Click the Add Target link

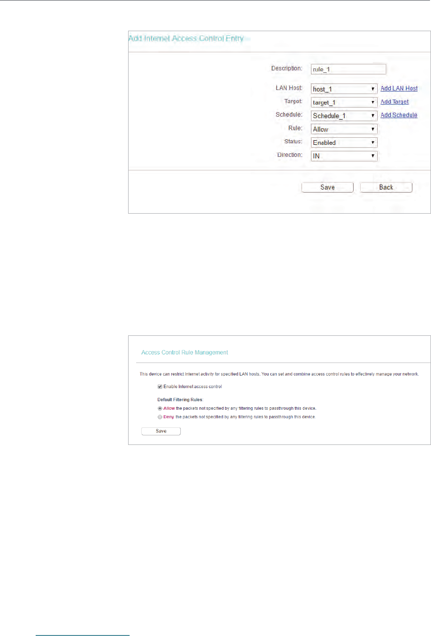(x=394, y=102)
